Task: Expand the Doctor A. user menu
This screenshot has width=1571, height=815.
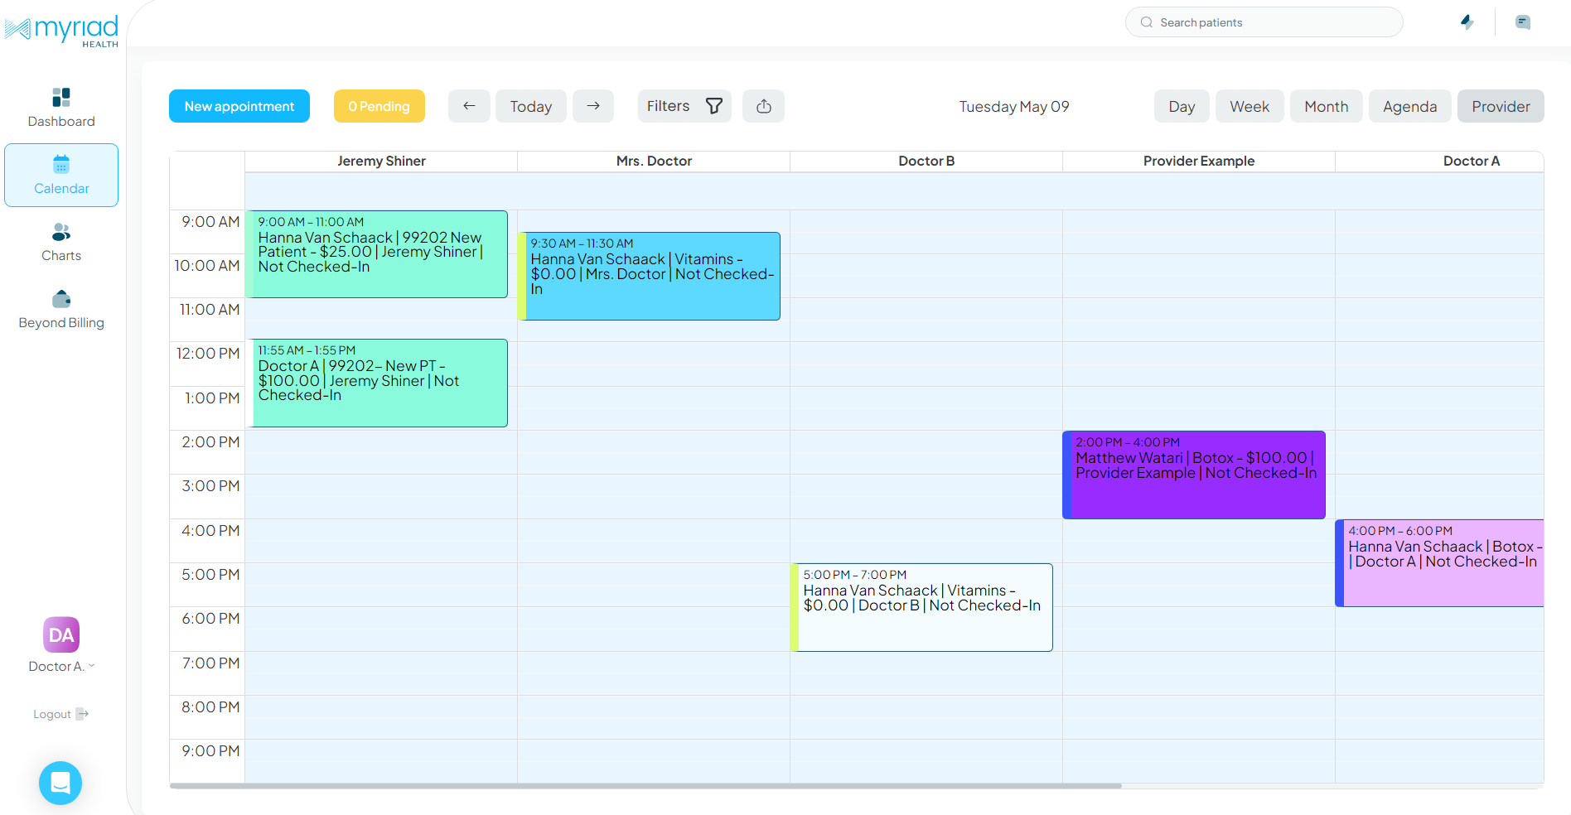Action: 61,666
